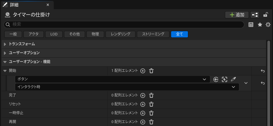Screen dimensions: 273x126
Task: Add an element to the 開始 array
Action: 143,71
